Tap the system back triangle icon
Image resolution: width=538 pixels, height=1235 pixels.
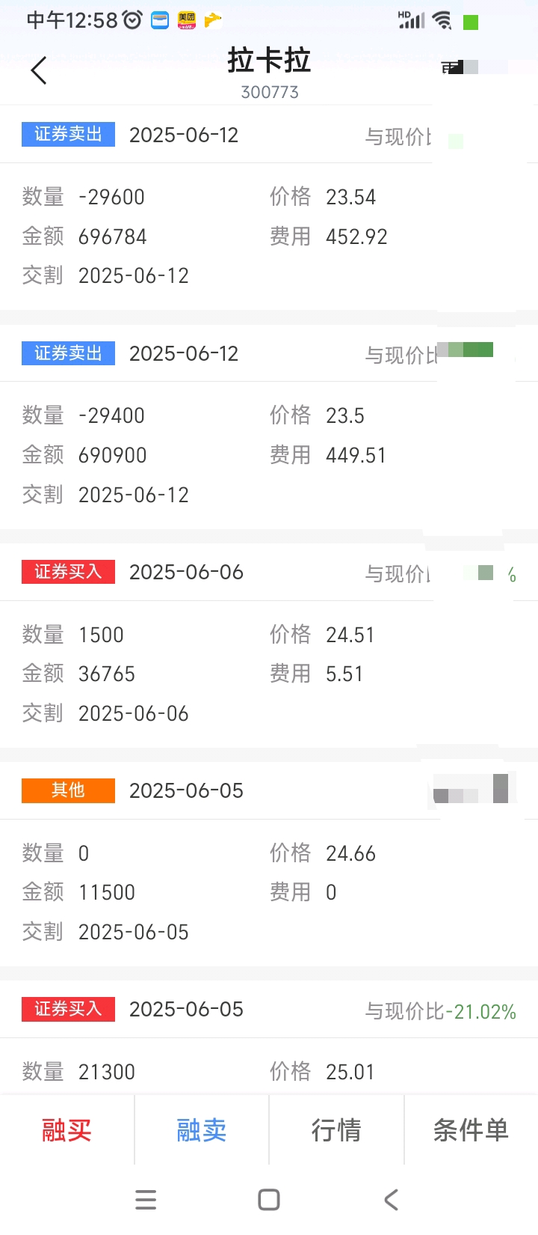coord(391,1200)
